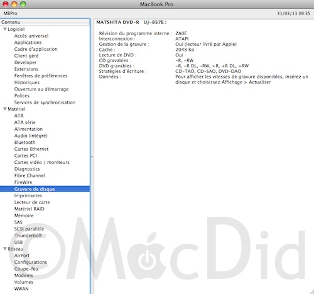
Task: Choose Client géré in the list
Action: point(26,56)
